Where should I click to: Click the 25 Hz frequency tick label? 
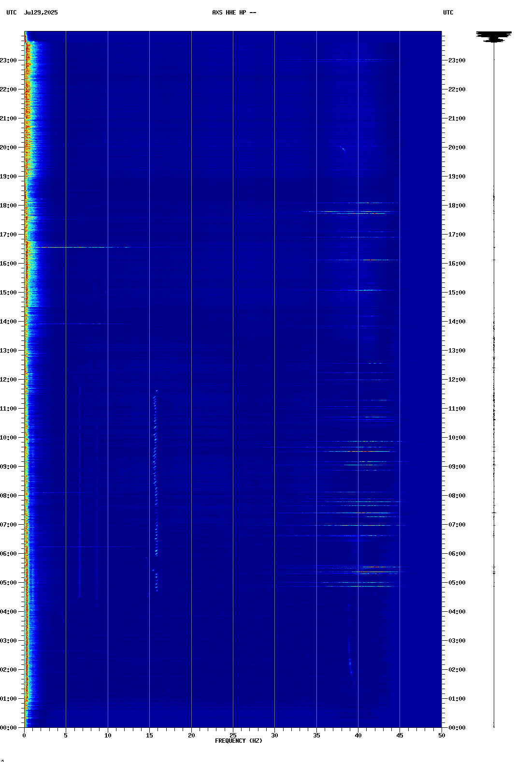click(233, 736)
